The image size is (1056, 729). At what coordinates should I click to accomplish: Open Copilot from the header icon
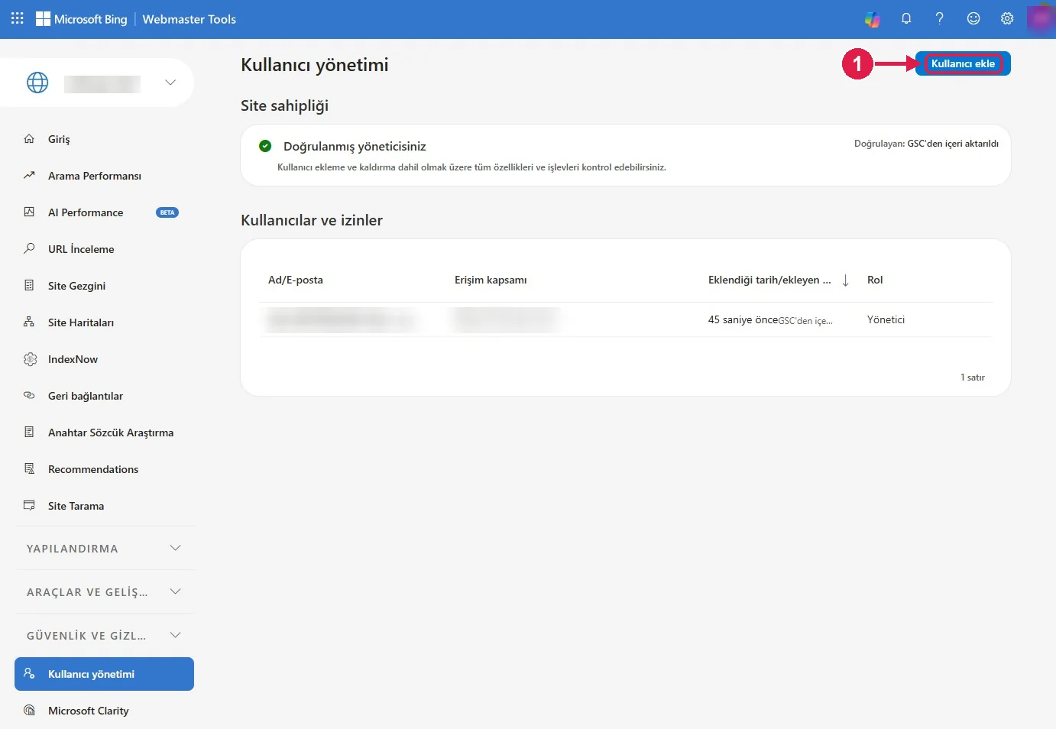[x=872, y=19]
